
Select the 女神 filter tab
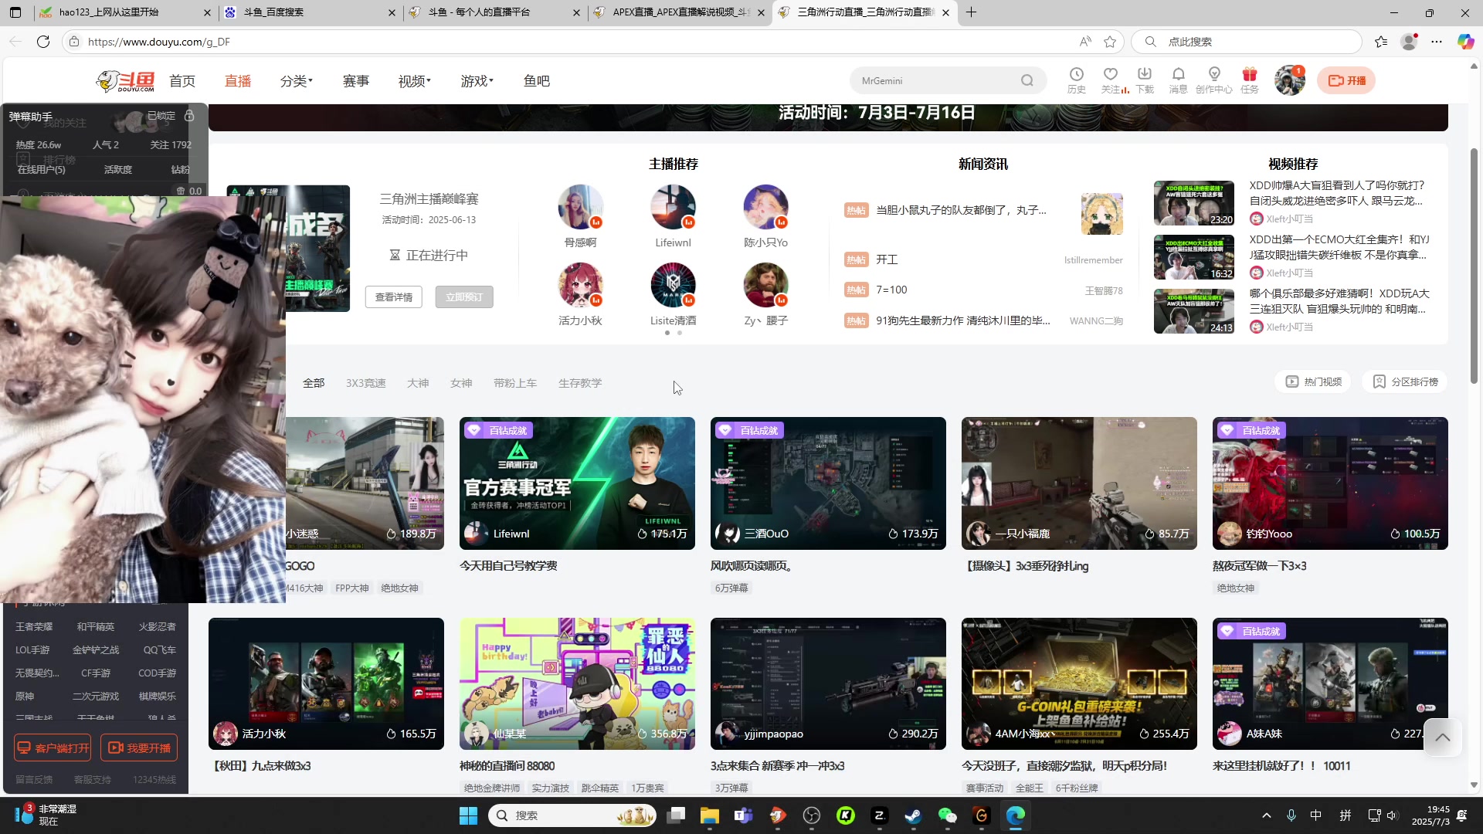click(461, 383)
